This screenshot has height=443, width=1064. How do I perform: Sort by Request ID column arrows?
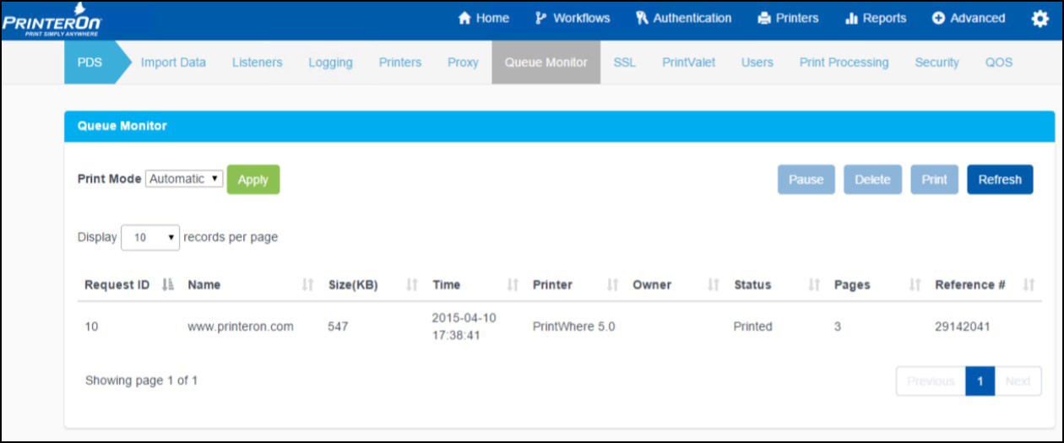coord(167,285)
